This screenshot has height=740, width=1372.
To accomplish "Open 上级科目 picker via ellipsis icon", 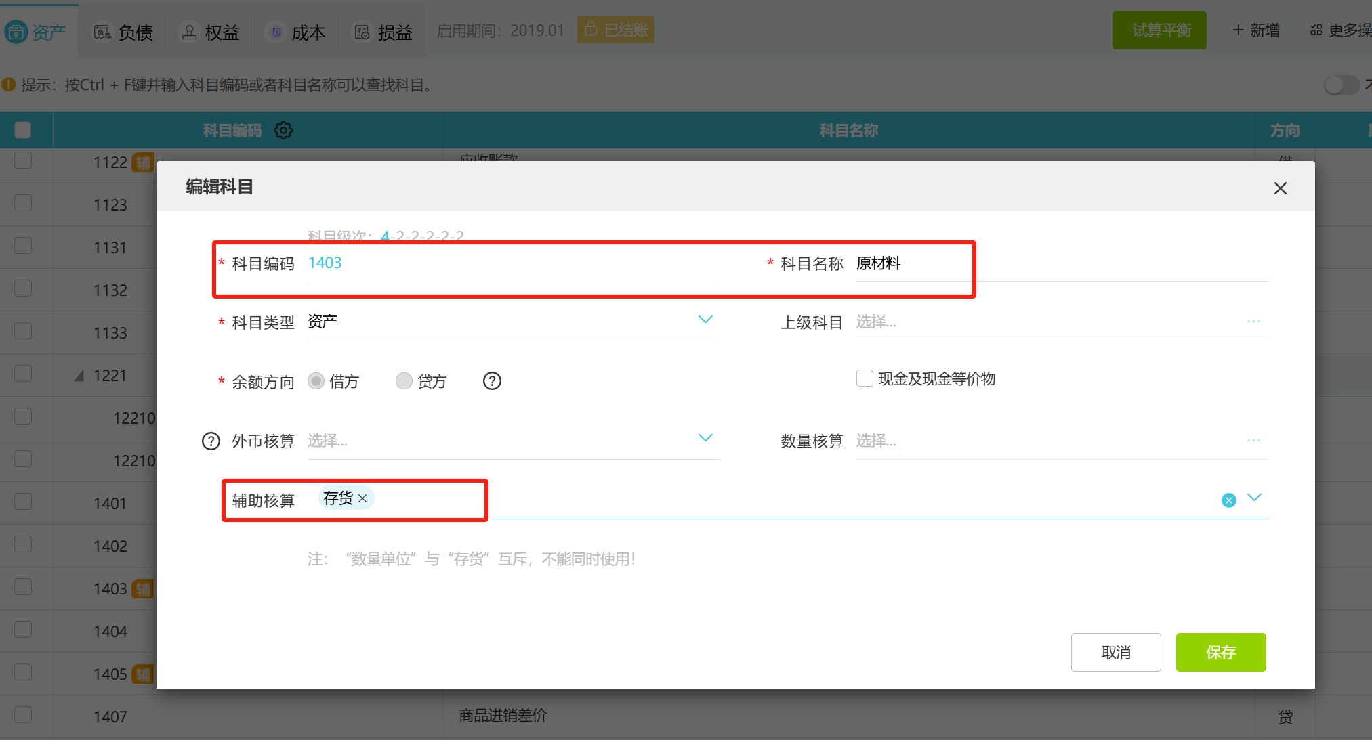I will tap(1253, 322).
